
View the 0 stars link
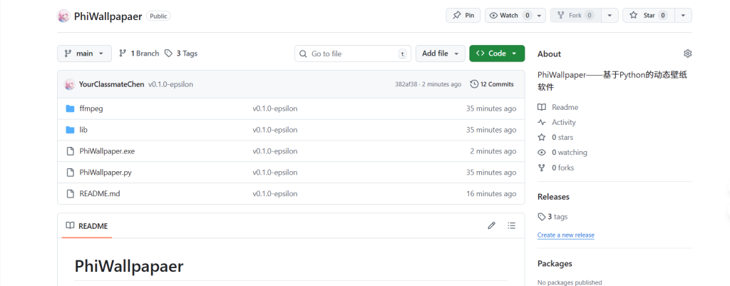[555, 138]
